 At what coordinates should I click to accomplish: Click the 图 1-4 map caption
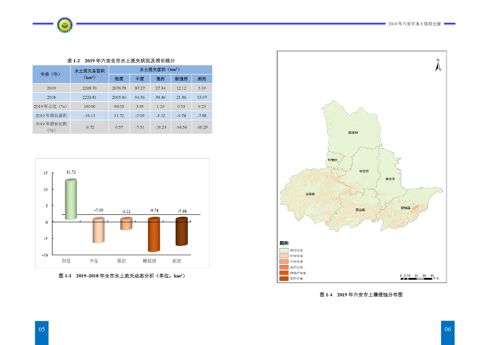tap(362, 294)
